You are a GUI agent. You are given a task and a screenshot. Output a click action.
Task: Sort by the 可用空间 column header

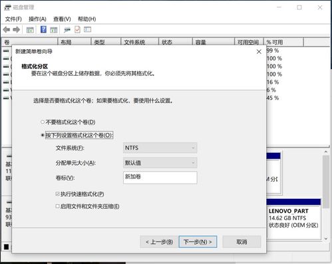coord(249,42)
